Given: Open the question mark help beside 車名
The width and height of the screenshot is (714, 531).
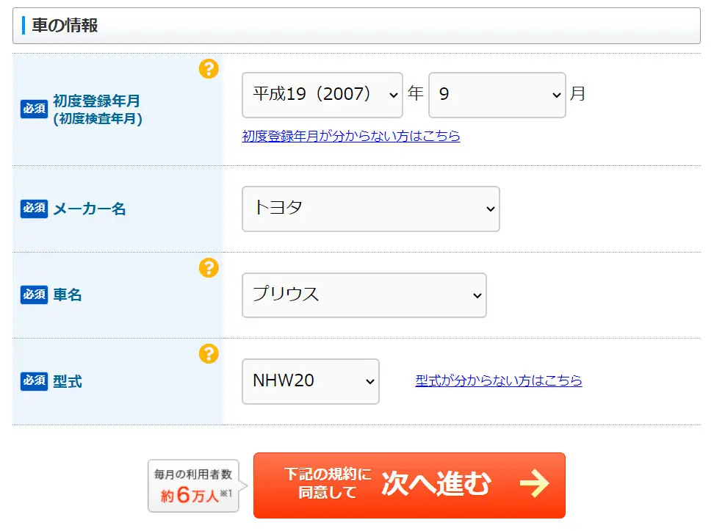Looking at the screenshot, I should tap(209, 268).
